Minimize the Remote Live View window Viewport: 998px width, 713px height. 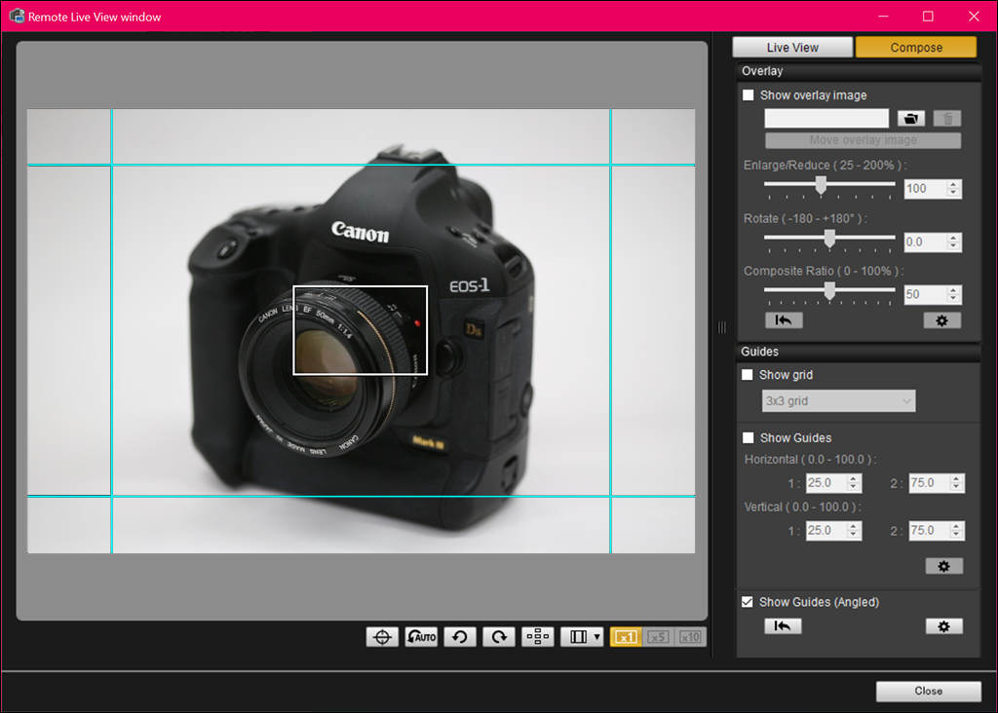pyautogui.click(x=883, y=16)
